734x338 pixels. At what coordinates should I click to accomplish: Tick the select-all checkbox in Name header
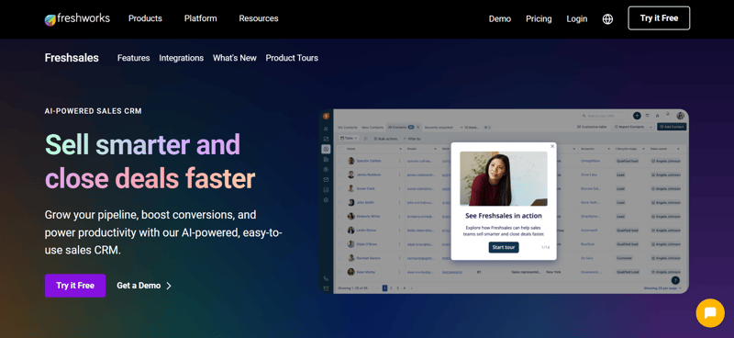[x=340, y=149]
